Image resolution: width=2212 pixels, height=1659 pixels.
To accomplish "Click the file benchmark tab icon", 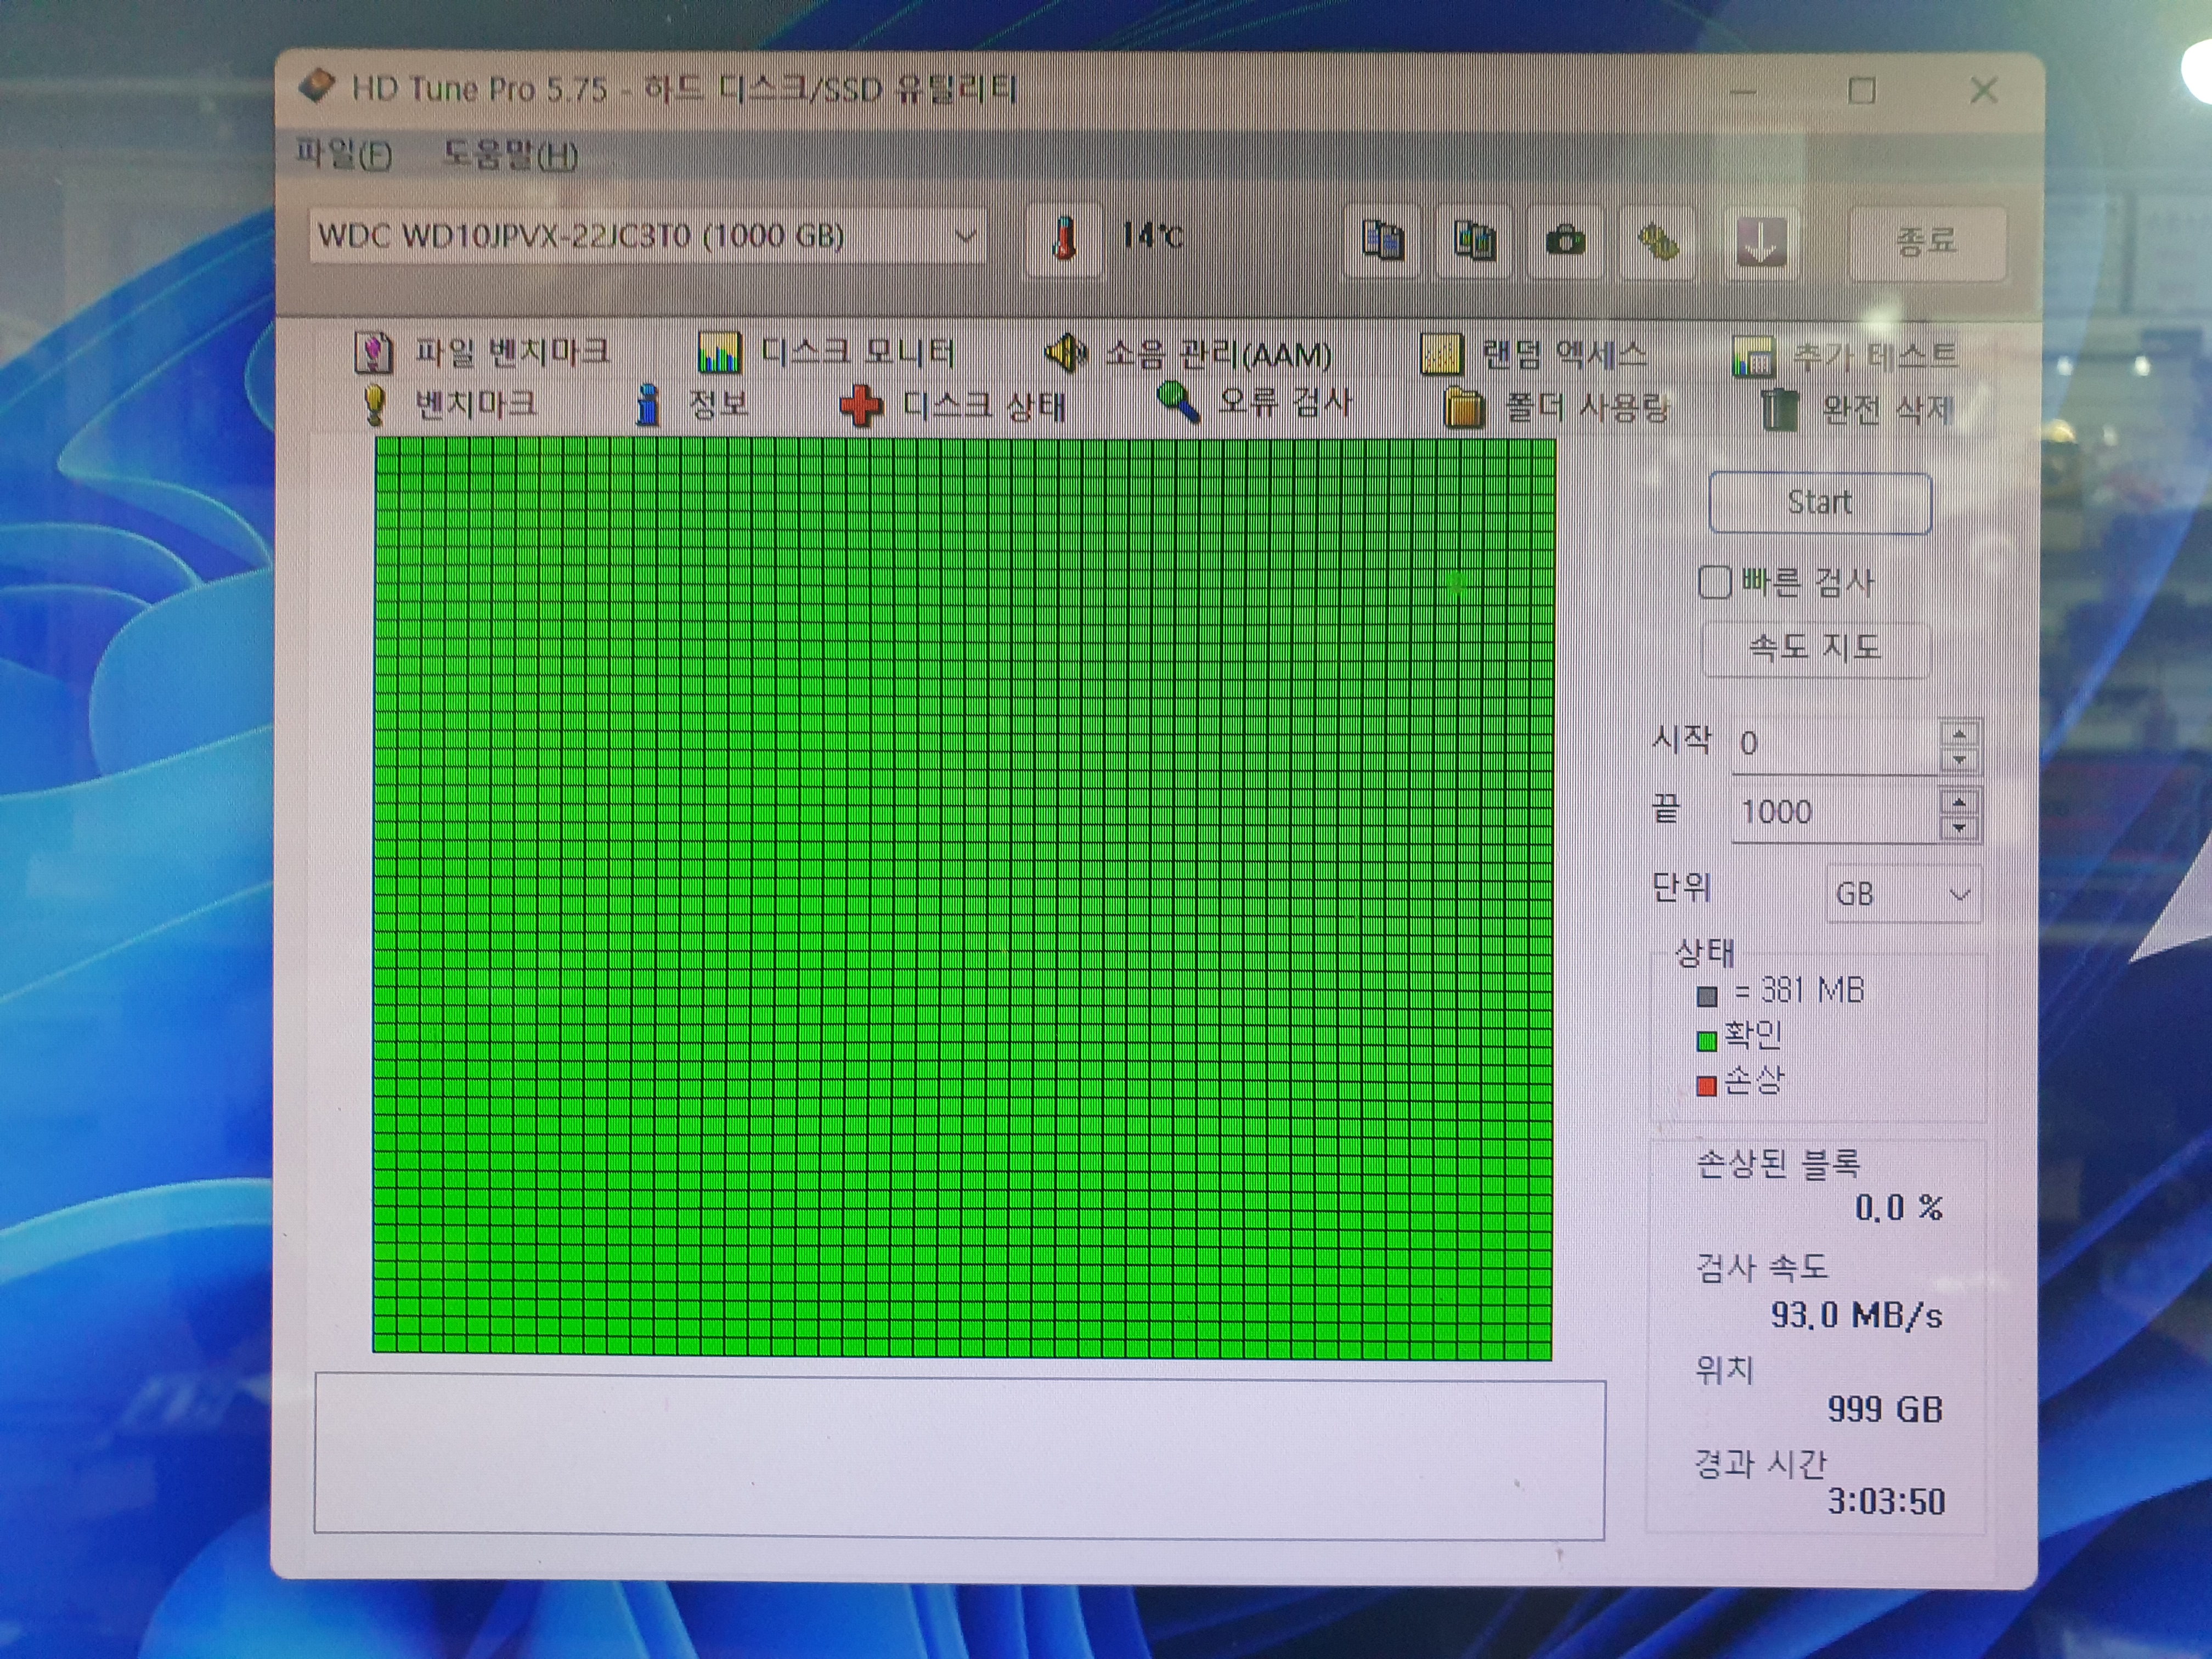I will (x=373, y=352).
